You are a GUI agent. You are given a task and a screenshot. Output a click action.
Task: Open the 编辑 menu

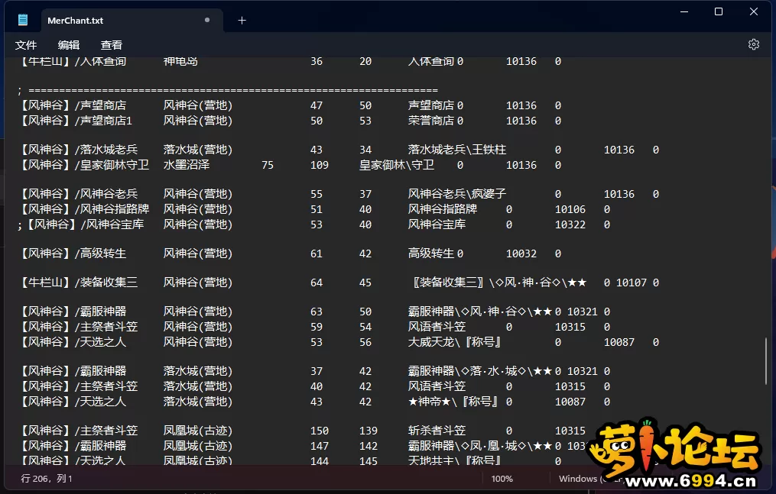tap(68, 45)
